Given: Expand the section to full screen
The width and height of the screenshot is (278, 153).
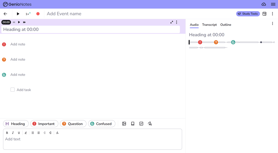Looking at the screenshot, I should pyautogui.click(x=172, y=22).
